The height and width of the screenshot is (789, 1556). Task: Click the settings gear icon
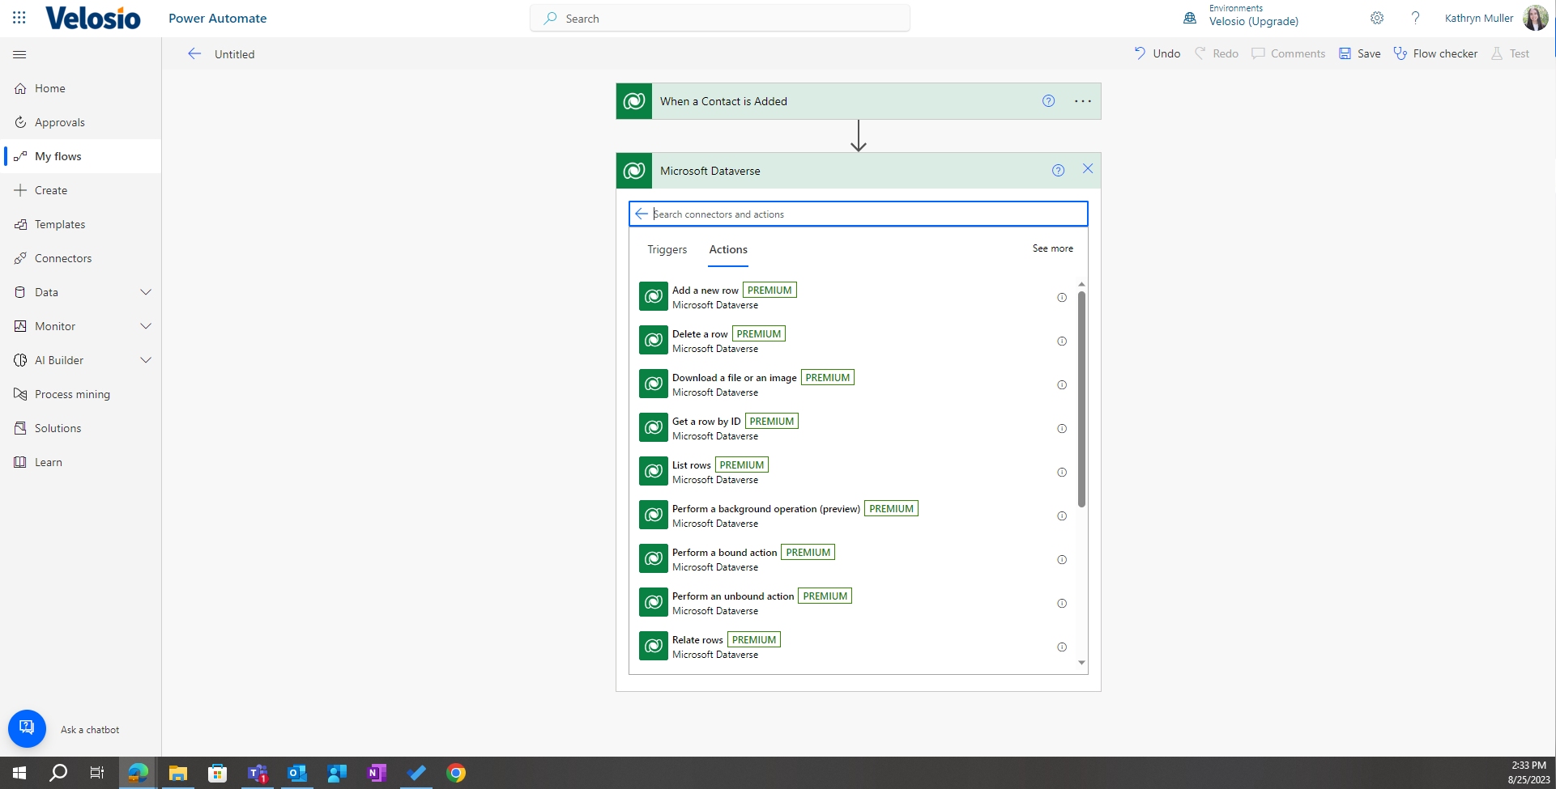click(x=1376, y=18)
